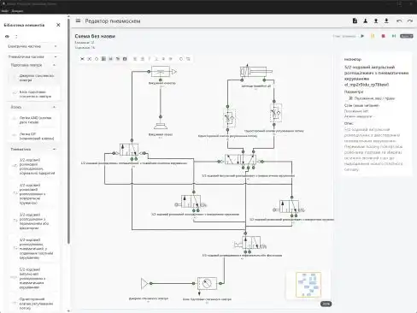
Task: Select the middle 3/2 spring-return valve symbol
Action: pyautogui.click(x=191, y=202)
